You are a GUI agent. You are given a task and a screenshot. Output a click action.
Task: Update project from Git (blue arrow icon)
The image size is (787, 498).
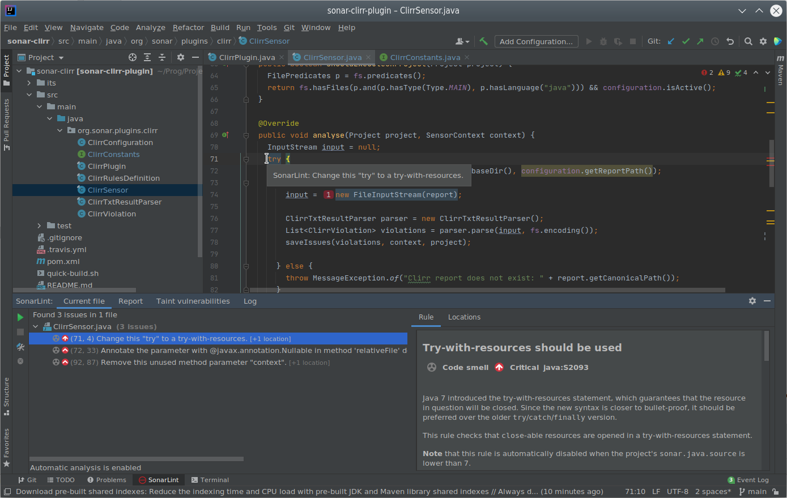[671, 41]
